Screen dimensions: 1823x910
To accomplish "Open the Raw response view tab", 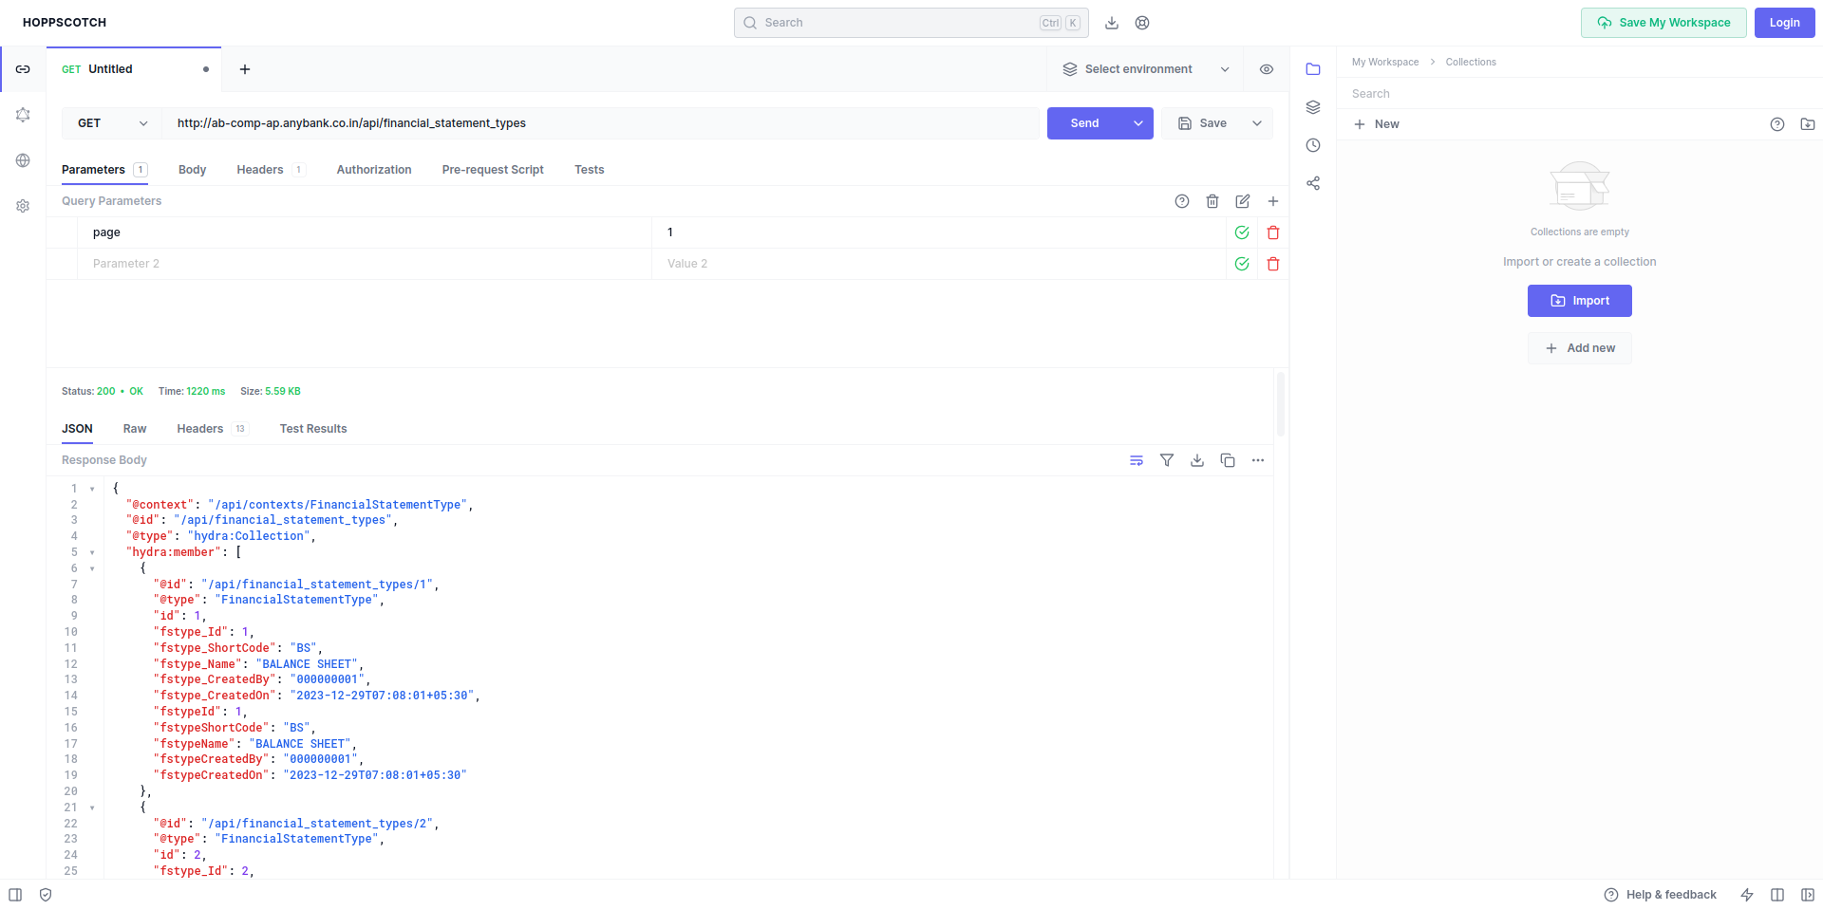I will (x=134, y=429).
